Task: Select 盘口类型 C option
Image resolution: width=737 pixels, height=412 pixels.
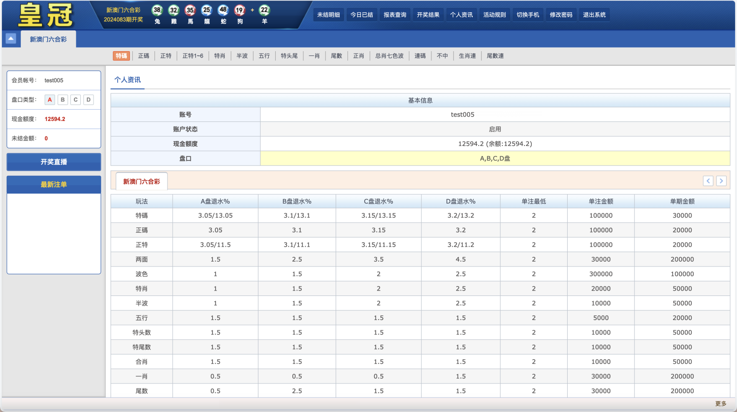Action: (75, 99)
